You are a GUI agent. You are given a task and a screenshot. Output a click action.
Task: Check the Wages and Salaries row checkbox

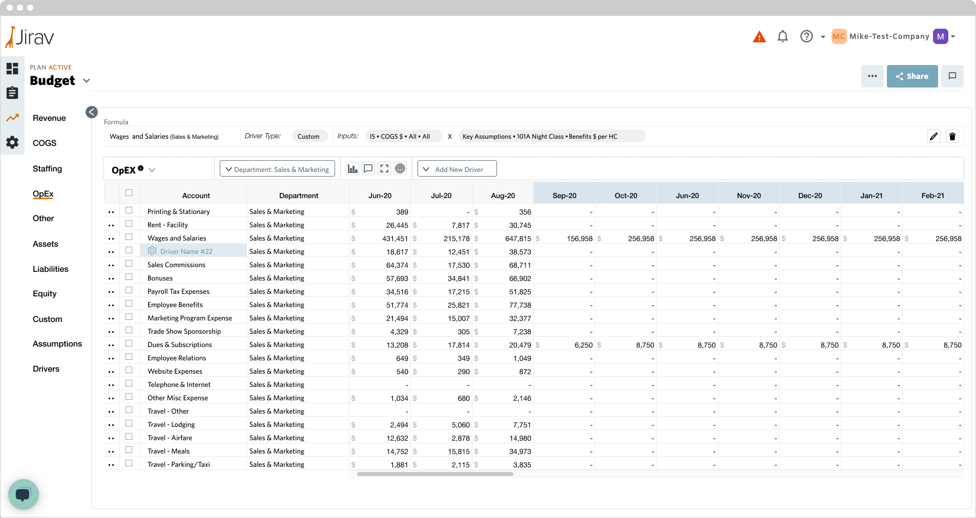(129, 237)
